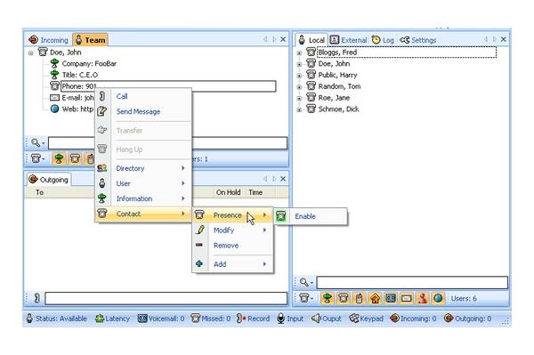
Task: Click the Record button in status bar
Action: pyautogui.click(x=253, y=319)
